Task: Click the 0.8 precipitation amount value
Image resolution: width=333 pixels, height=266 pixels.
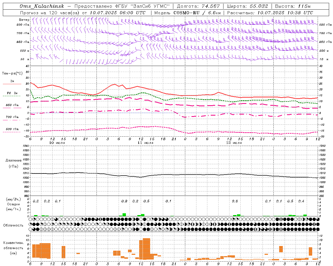Action: point(124,201)
